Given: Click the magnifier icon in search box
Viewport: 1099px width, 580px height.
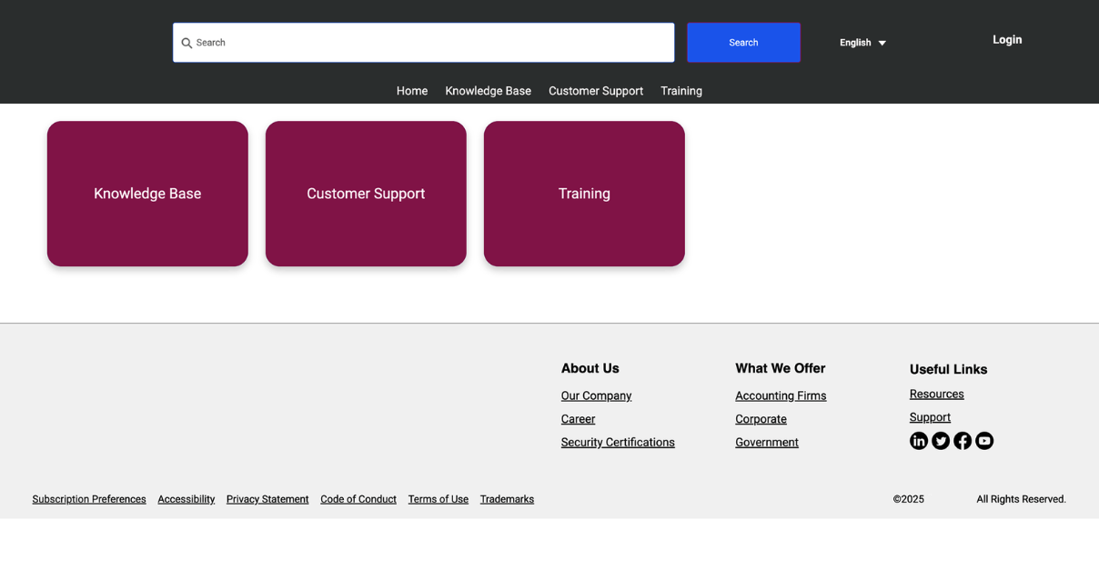Looking at the screenshot, I should pyautogui.click(x=187, y=43).
